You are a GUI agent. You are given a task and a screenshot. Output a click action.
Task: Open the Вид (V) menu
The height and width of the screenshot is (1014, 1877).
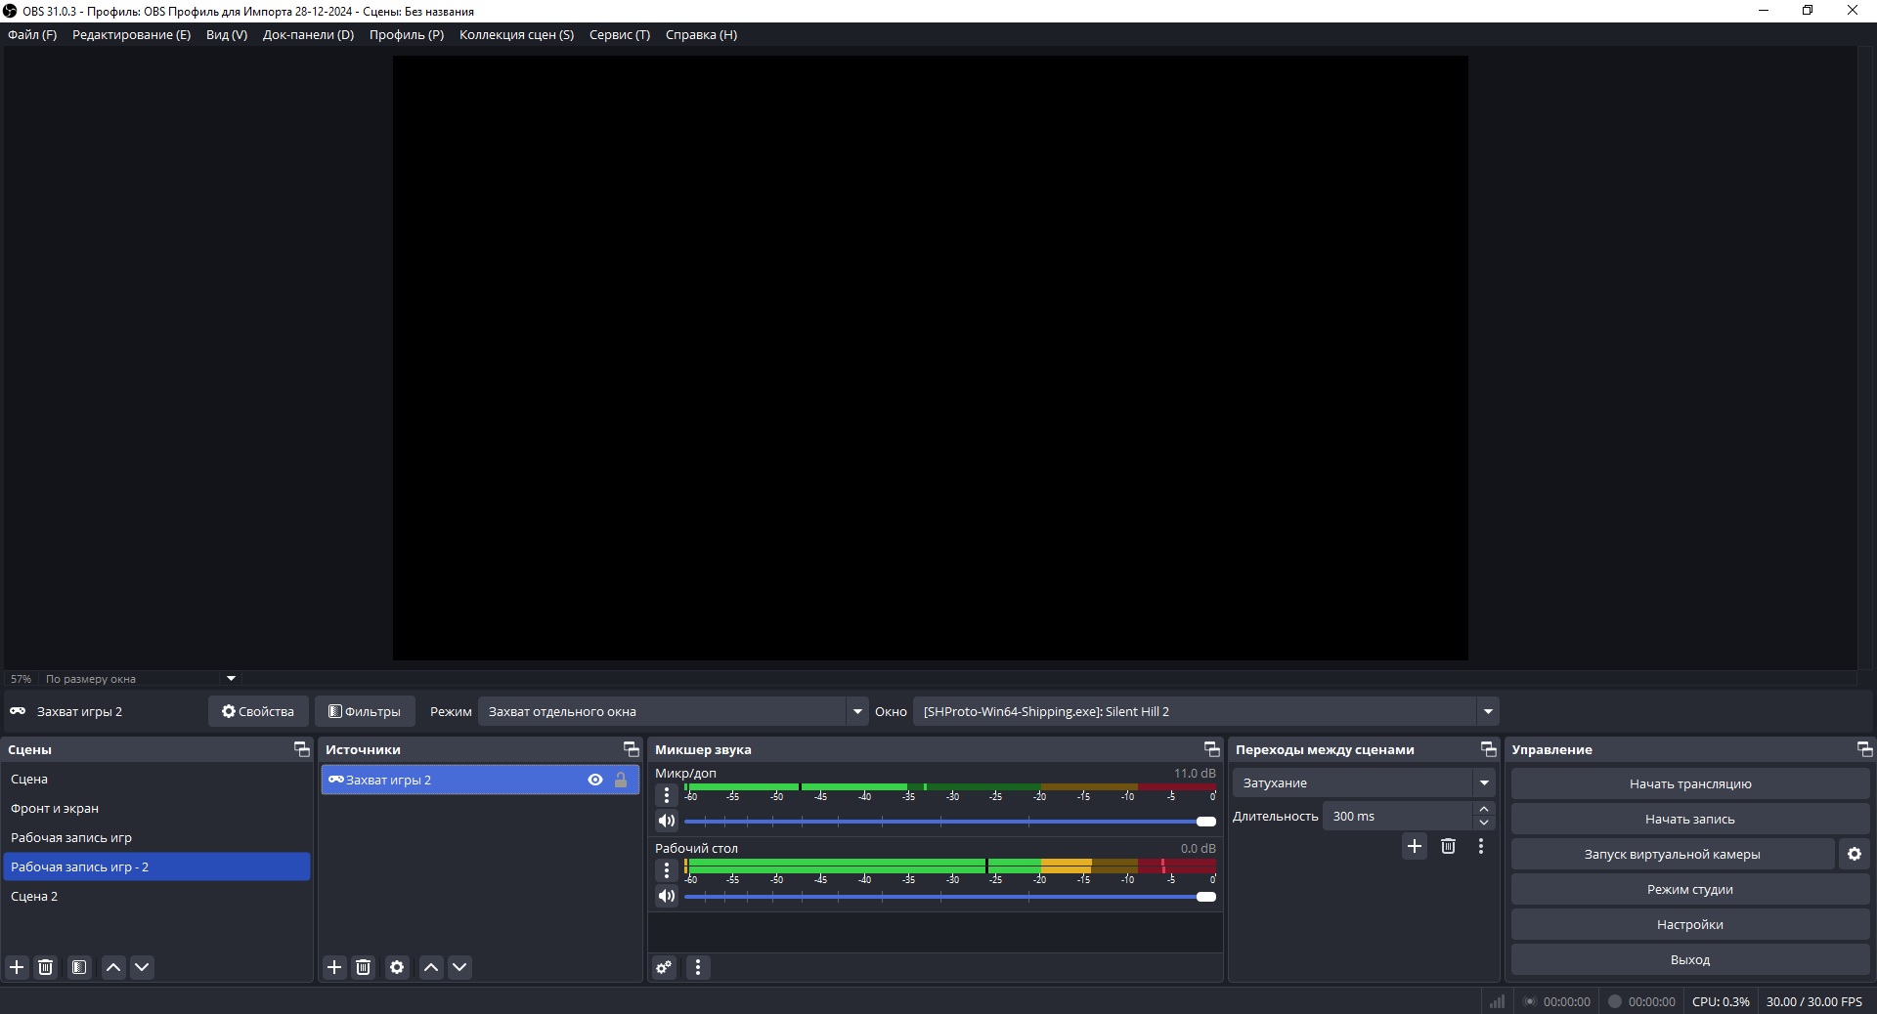click(x=227, y=34)
